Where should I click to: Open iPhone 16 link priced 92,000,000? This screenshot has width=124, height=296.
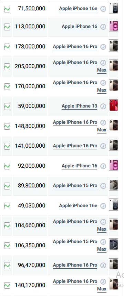(80, 166)
